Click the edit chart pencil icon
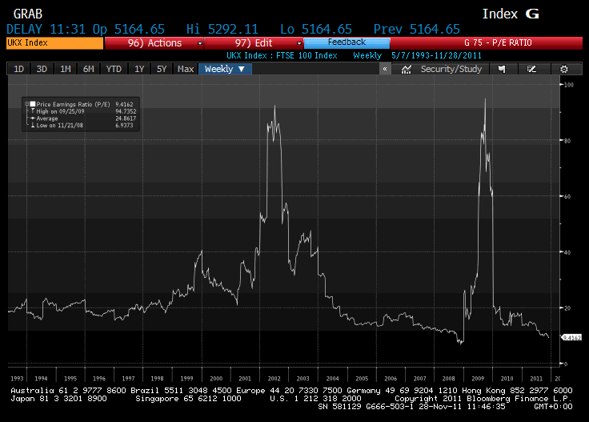 (x=531, y=70)
